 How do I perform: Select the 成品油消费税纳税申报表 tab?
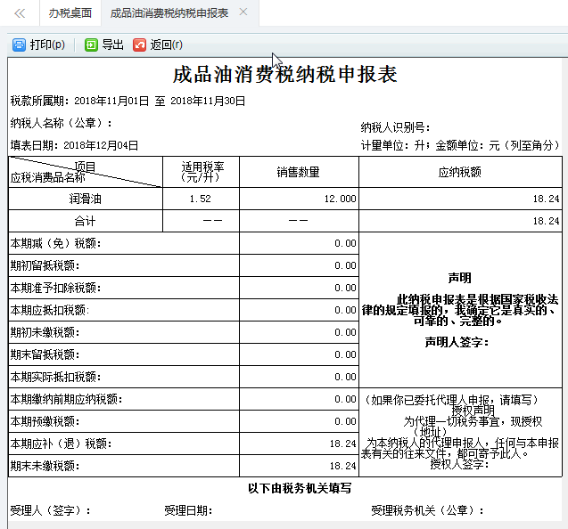169,13
